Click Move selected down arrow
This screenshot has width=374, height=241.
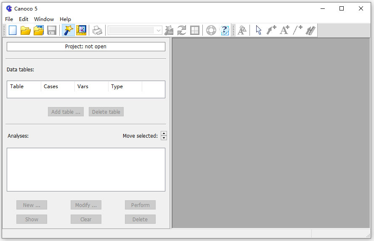point(164,138)
